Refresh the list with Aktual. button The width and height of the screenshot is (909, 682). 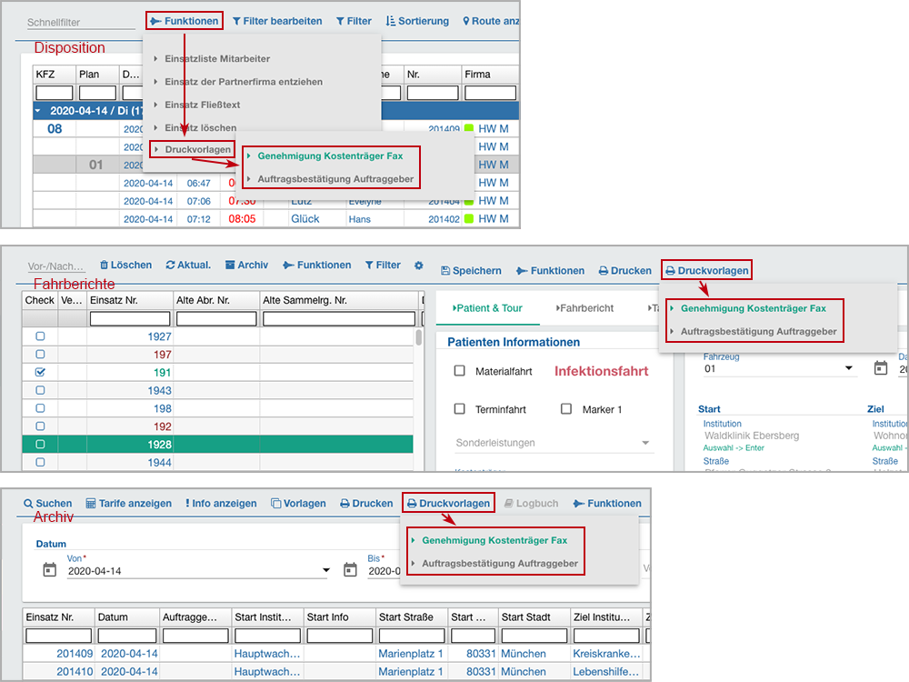click(x=171, y=266)
